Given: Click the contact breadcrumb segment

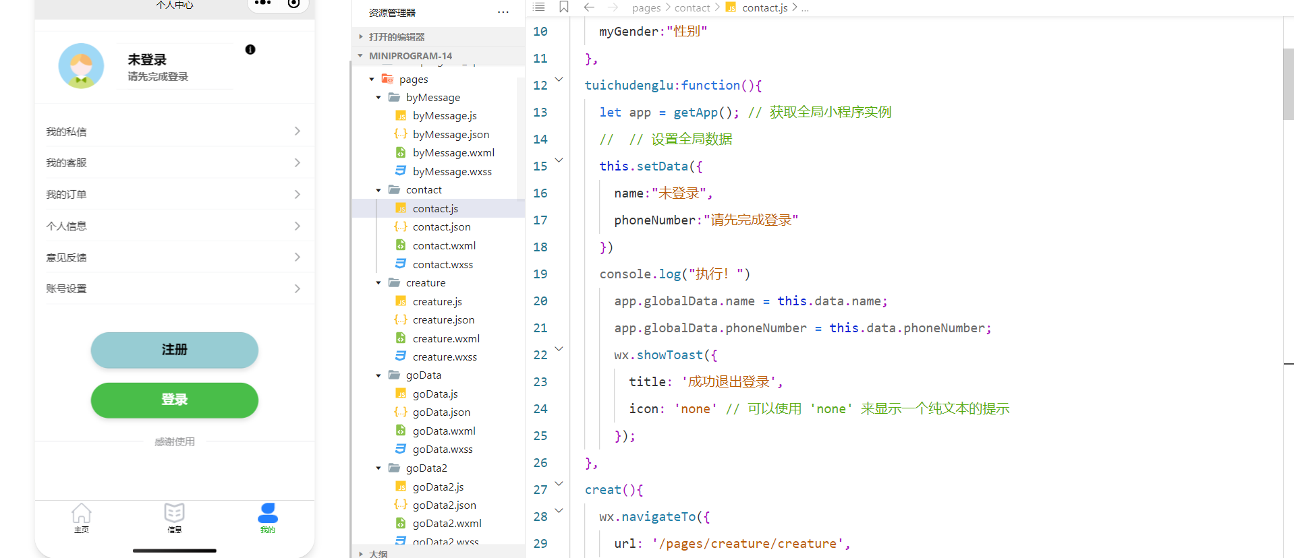Looking at the screenshot, I should click(692, 8).
